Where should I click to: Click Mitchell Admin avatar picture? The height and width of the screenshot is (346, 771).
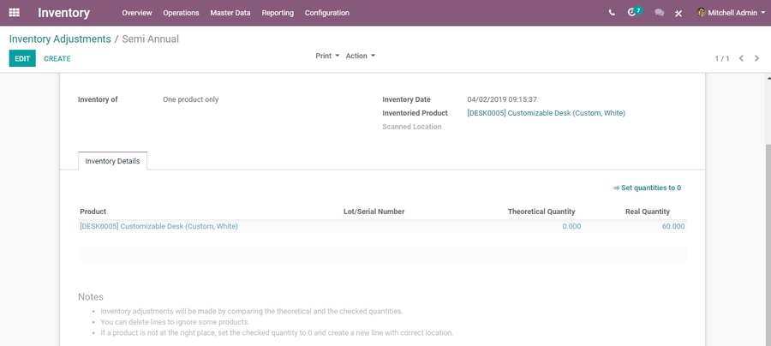click(702, 13)
